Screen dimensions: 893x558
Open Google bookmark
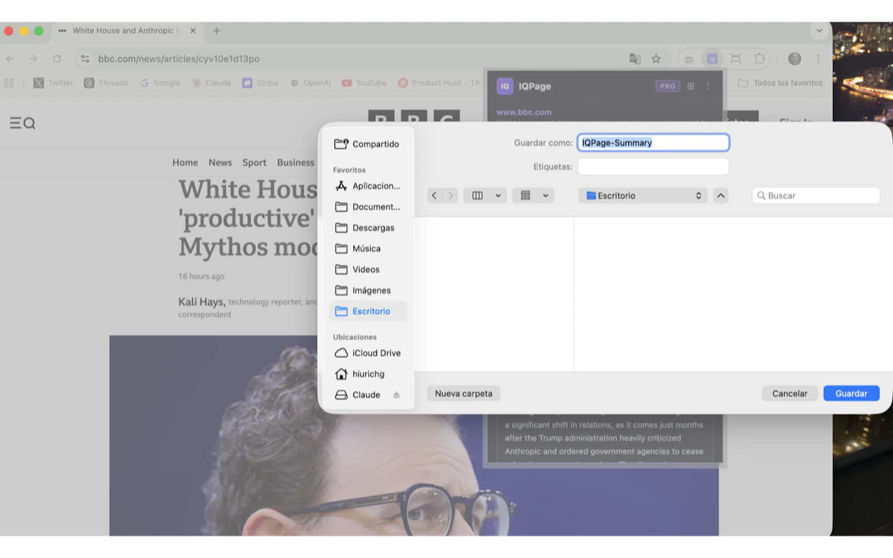coord(160,83)
